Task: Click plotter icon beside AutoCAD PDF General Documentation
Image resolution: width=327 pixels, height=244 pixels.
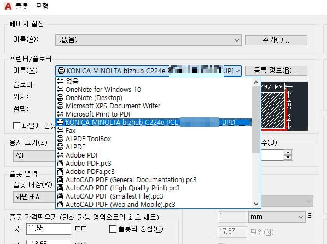Action: pyautogui.click(x=60, y=179)
